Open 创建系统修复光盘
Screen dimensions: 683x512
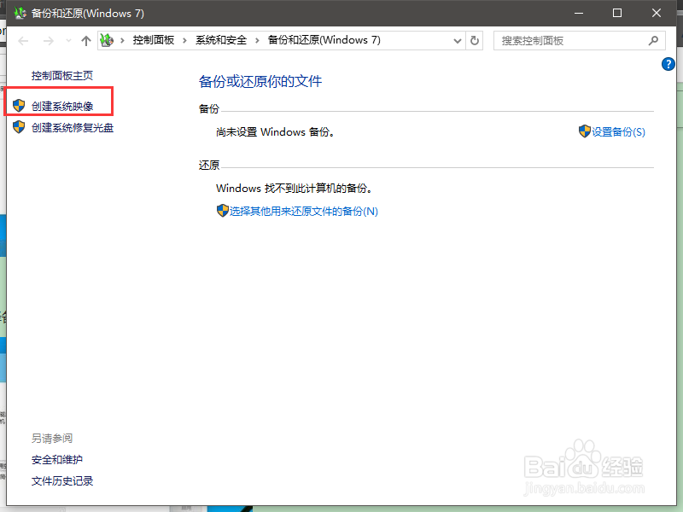[73, 127]
